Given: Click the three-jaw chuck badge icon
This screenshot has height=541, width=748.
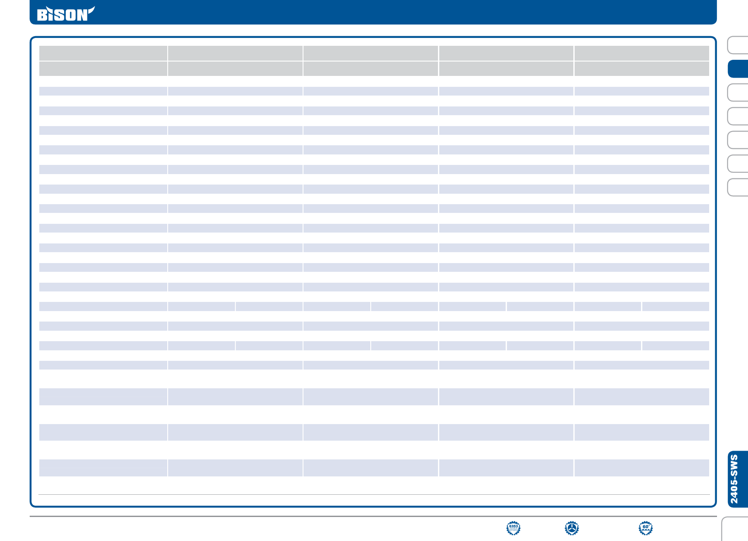Looking at the screenshot, I should pos(572,528).
